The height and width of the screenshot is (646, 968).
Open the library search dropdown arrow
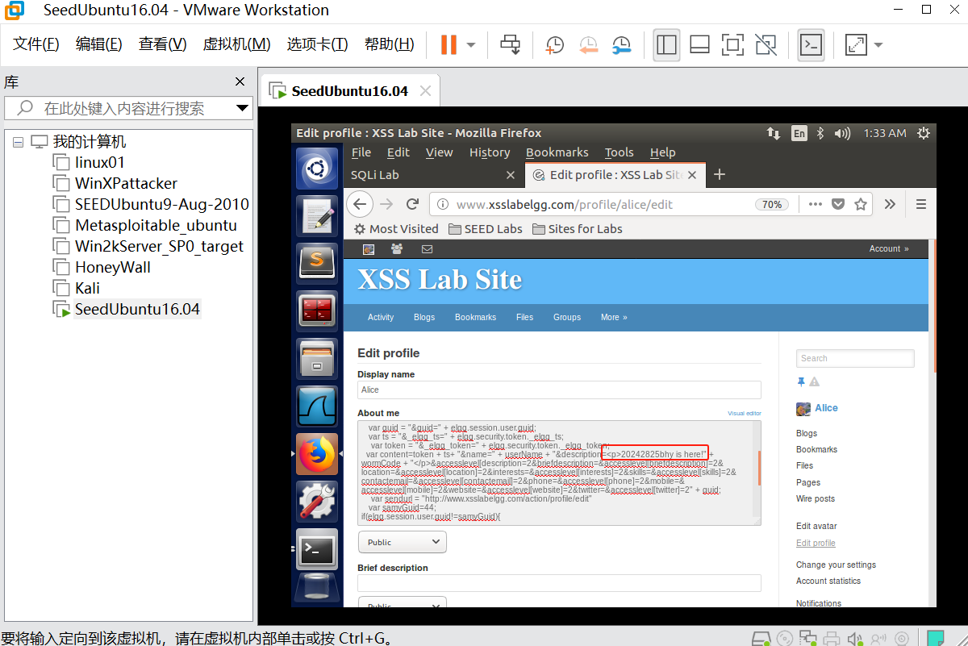[242, 108]
